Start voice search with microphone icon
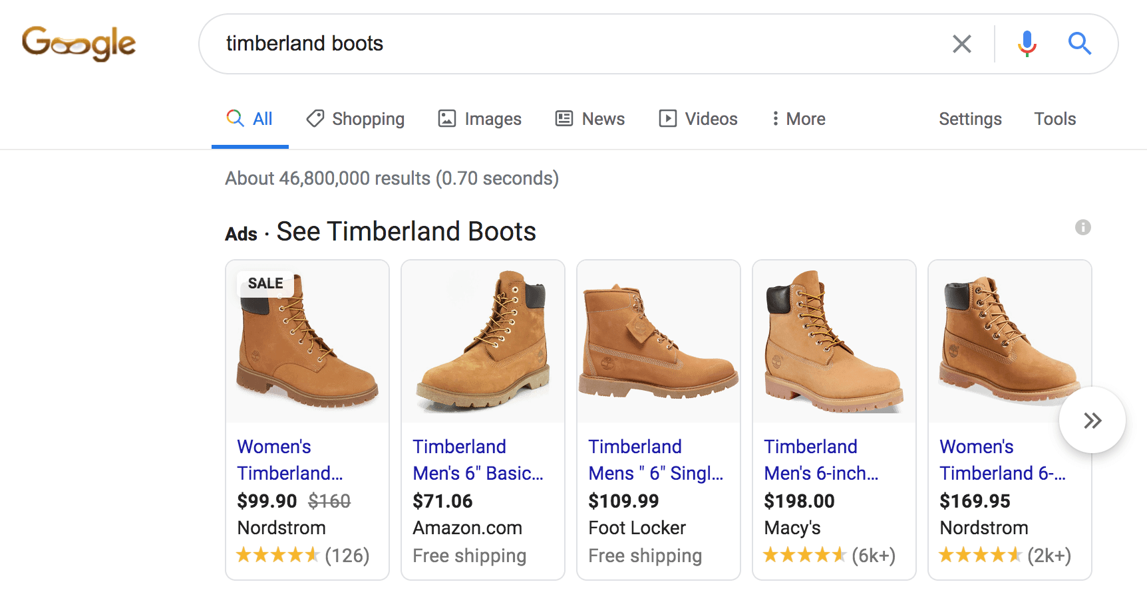The height and width of the screenshot is (602, 1147). tap(1027, 44)
